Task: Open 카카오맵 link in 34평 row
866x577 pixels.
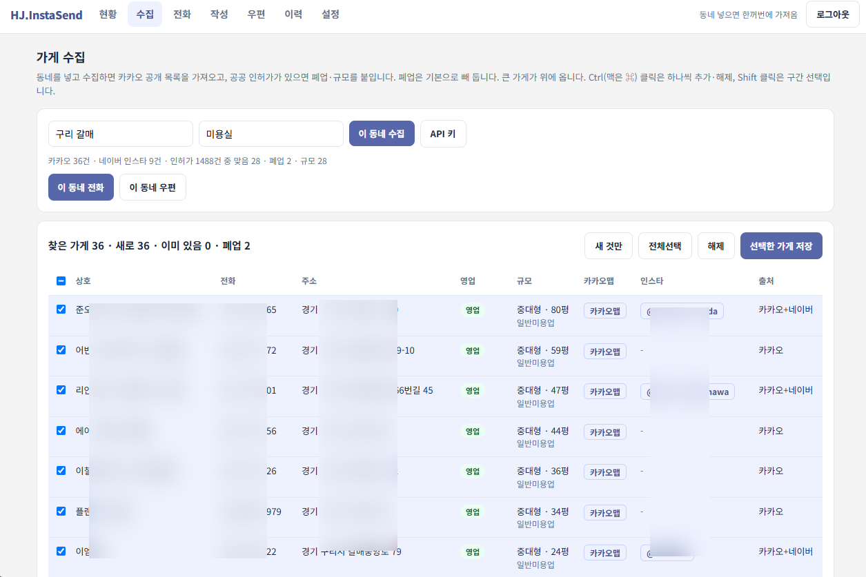Action: [605, 513]
